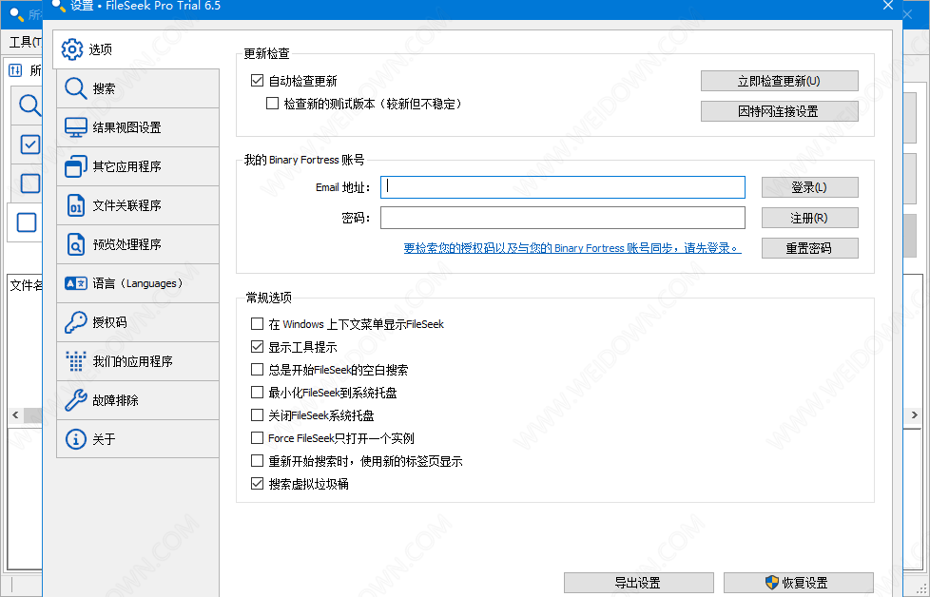Click the left scroll arrow in the background window
Screen dimensions: 930x597
15,415
